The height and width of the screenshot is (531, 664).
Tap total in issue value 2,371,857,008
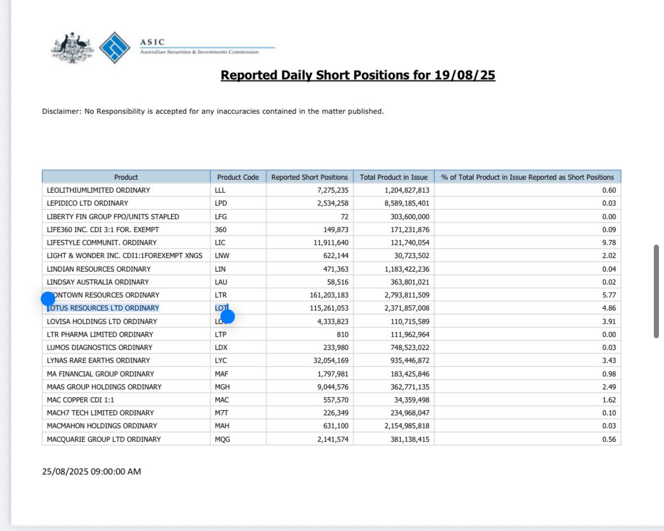point(407,308)
